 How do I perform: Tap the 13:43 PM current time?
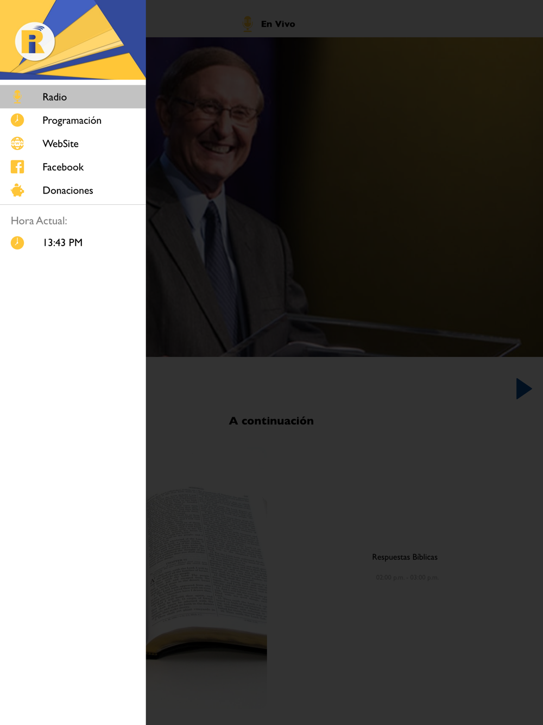coord(63,242)
